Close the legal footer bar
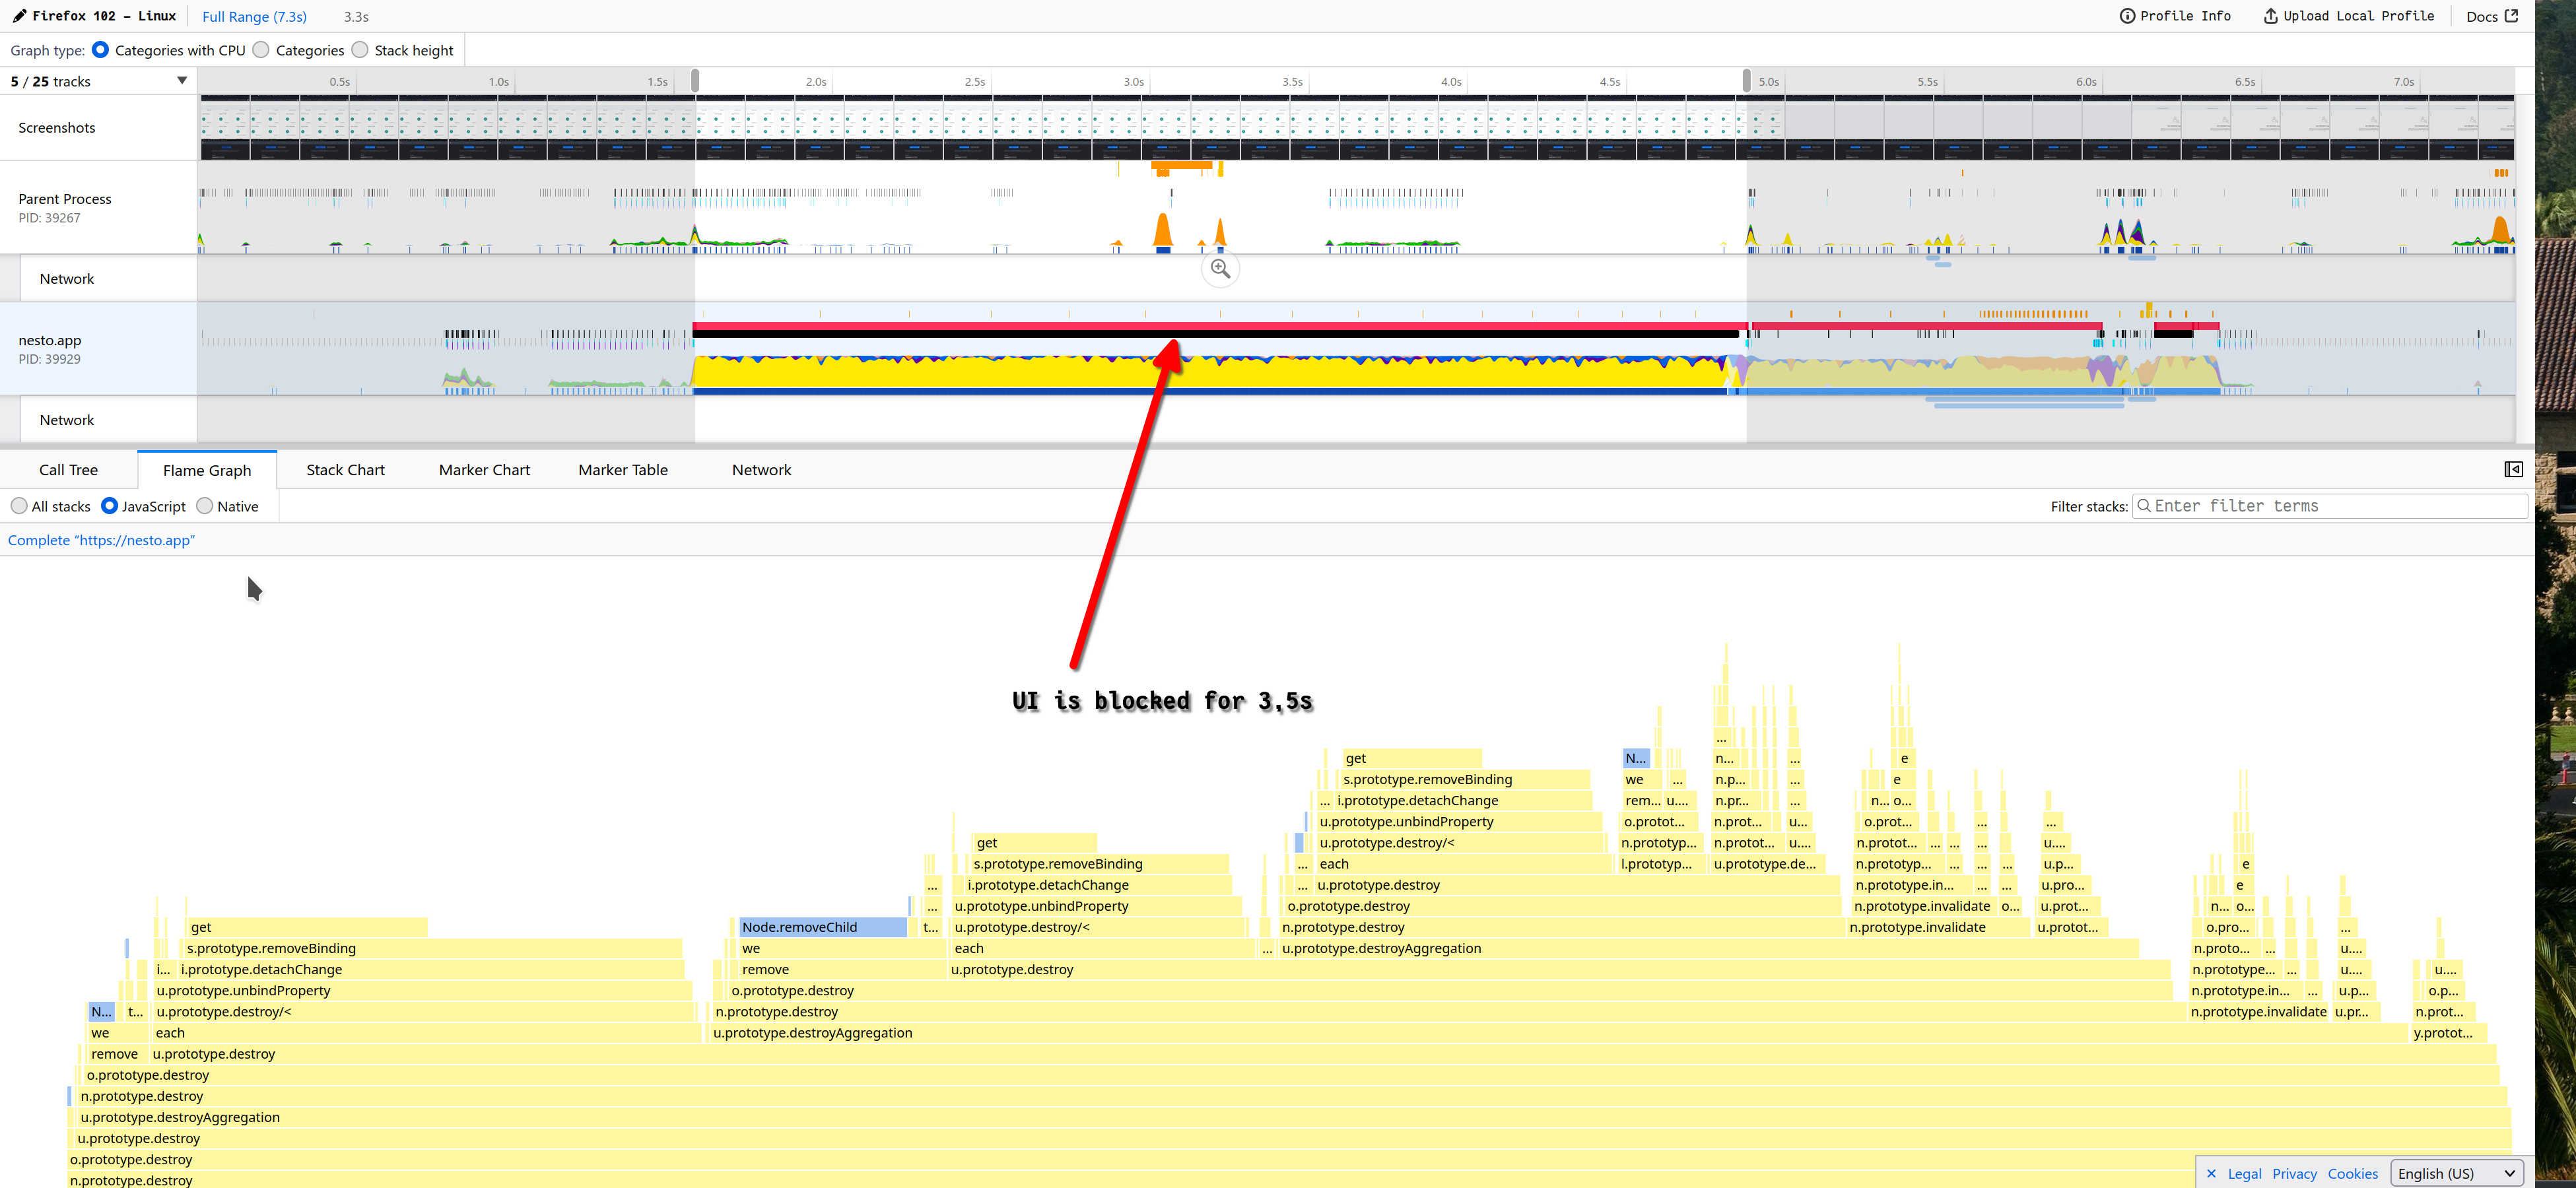This screenshot has width=2576, height=1188. (2211, 1173)
